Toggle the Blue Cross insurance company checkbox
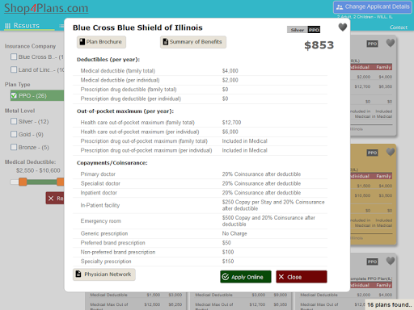Viewport: 414px width, 310px height. (x=14, y=57)
